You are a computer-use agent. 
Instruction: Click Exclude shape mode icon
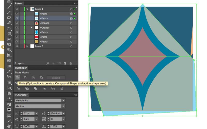click(41, 78)
